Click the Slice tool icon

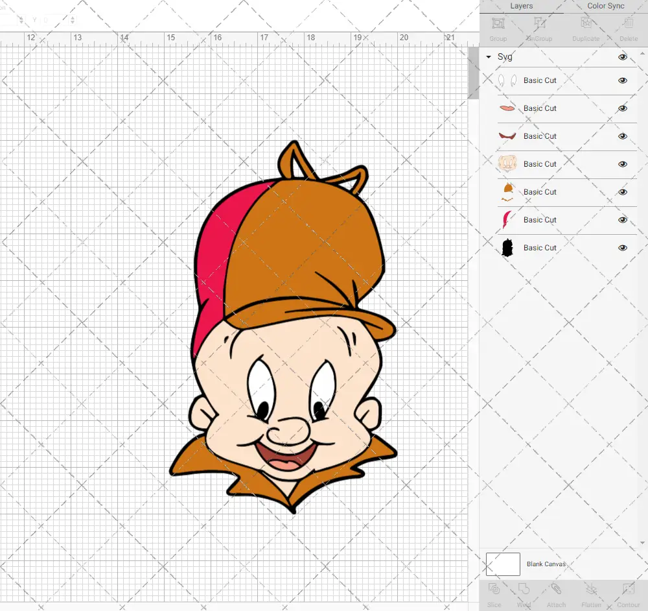pyautogui.click(x=494, y=589)
